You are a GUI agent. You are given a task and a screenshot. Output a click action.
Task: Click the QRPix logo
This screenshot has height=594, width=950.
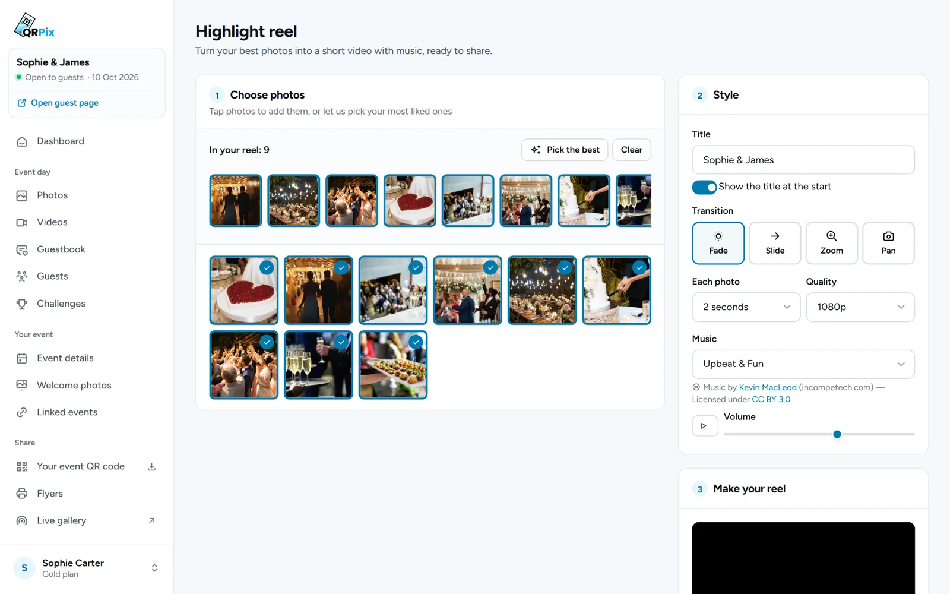[x=34, y=26]
